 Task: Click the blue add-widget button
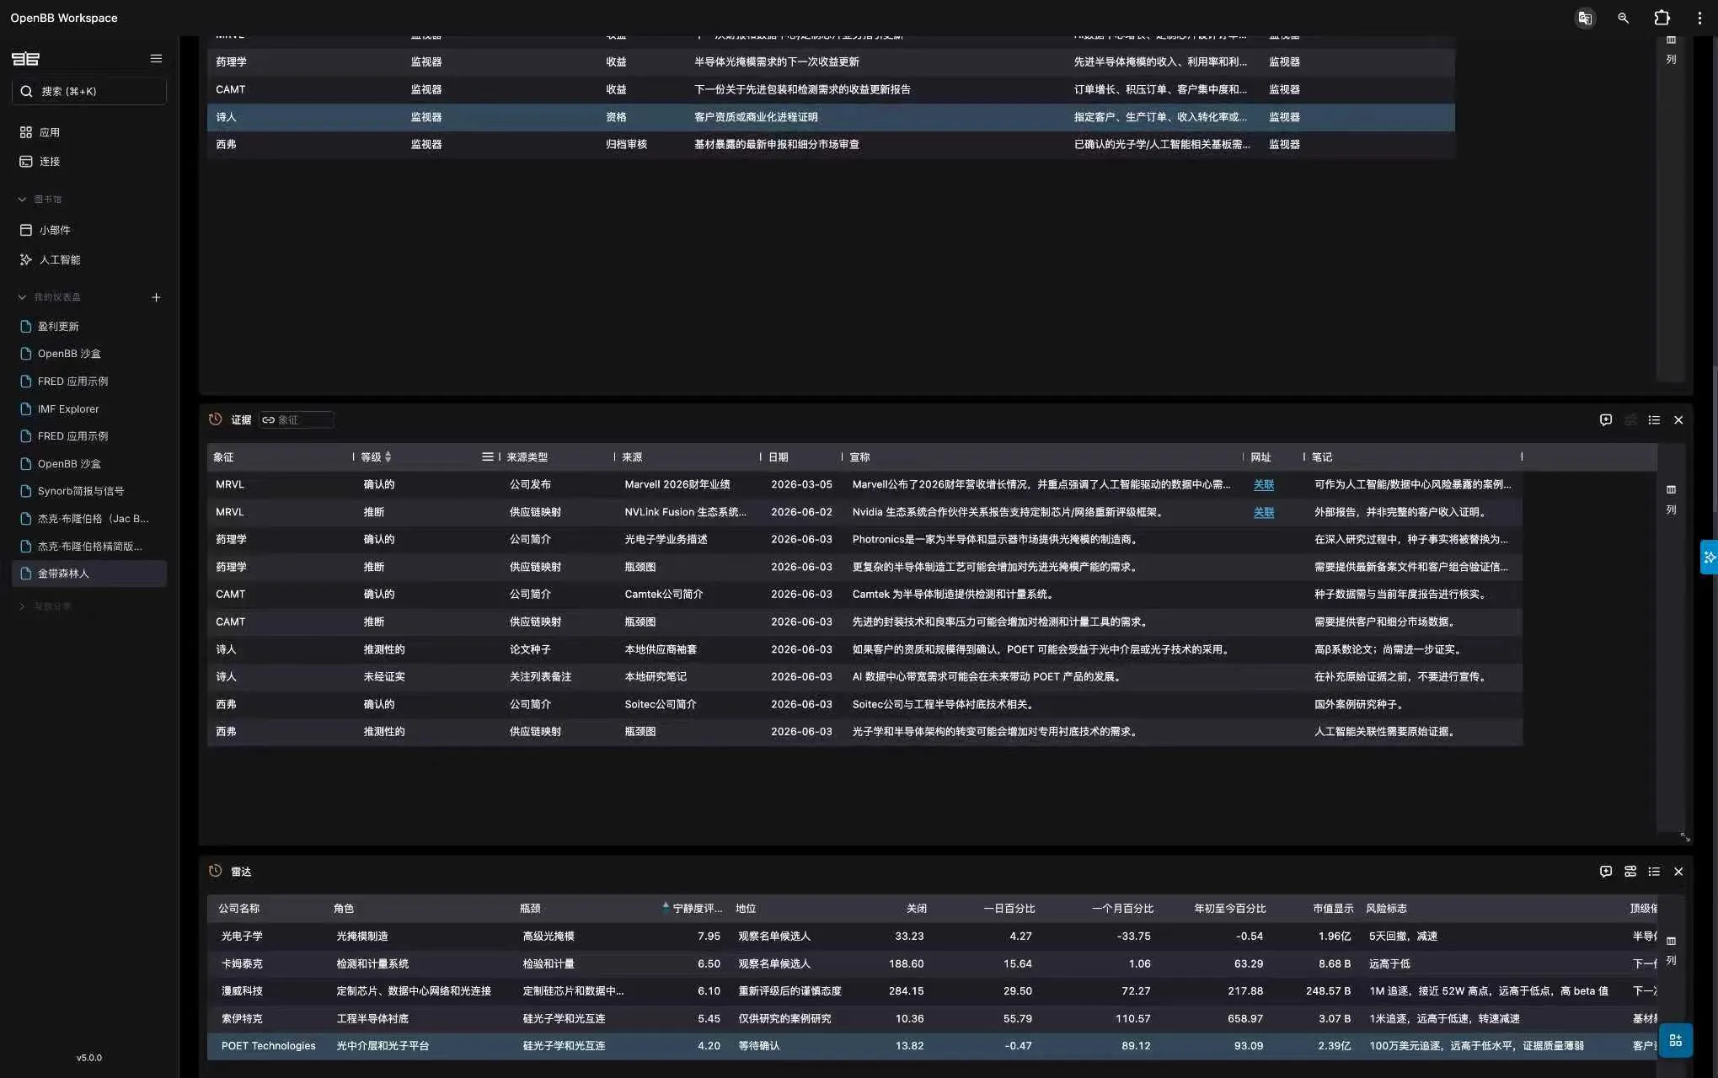coord(1675,1040)
